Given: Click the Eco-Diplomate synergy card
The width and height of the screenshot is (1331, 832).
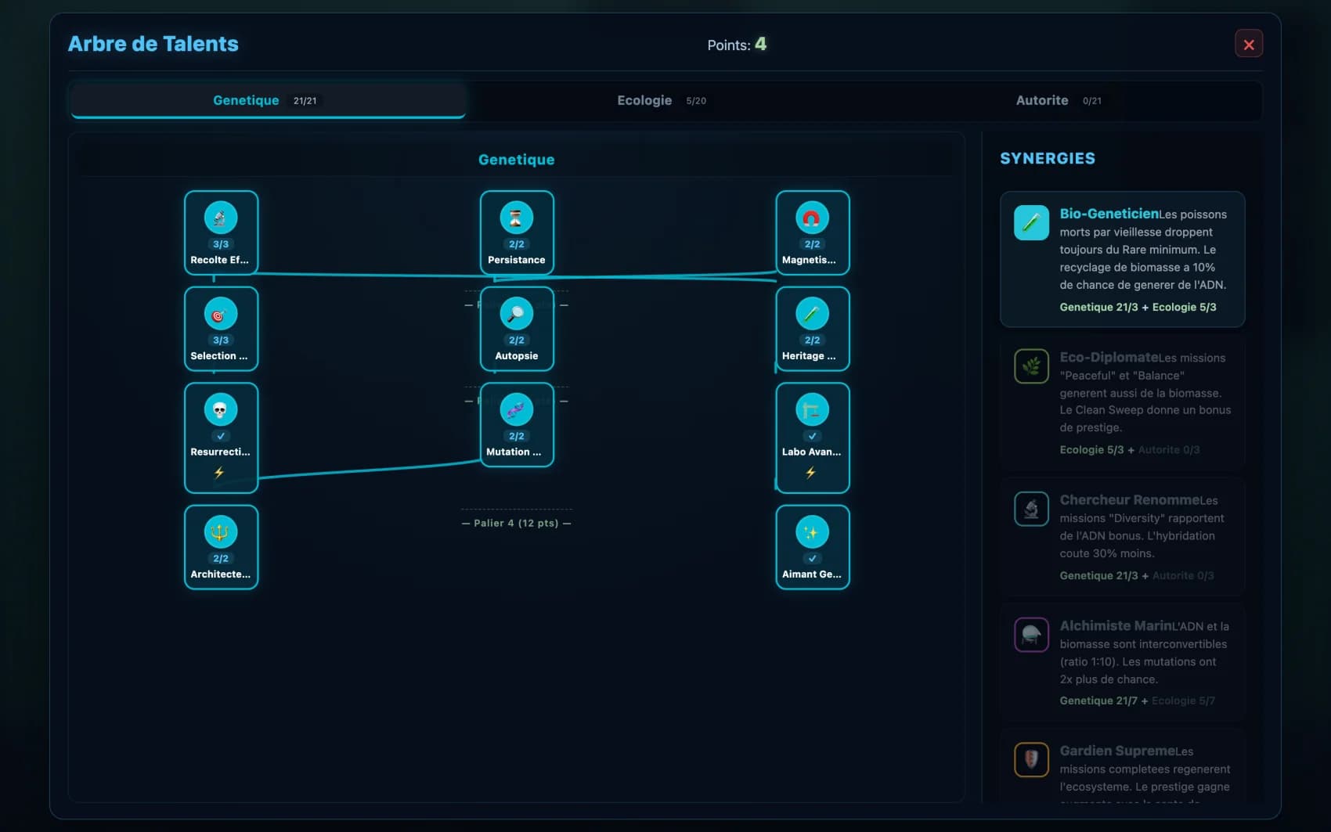Looking at the screenshot, I should click(x=1123, y=402).
